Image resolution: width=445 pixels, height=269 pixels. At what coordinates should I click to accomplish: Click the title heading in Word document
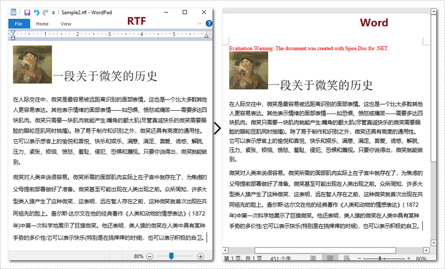321,85
